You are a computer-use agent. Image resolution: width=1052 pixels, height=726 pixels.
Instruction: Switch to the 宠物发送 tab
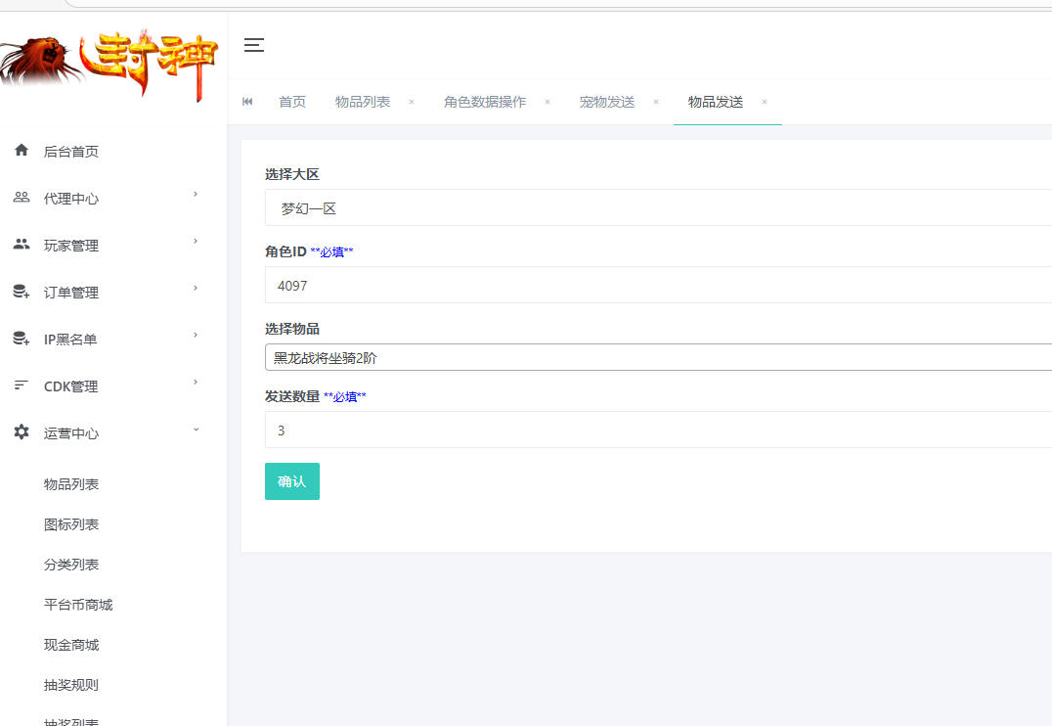[x=605, y=101]
